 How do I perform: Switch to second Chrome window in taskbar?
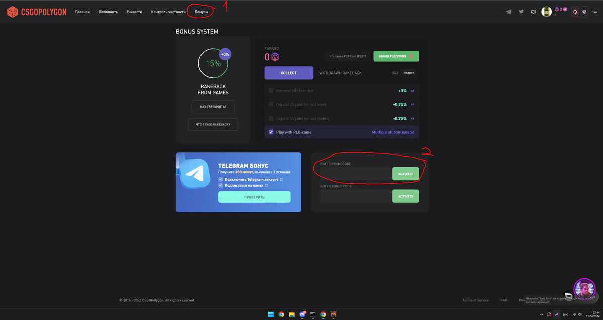pyautogui.click(x=323, y=314)
